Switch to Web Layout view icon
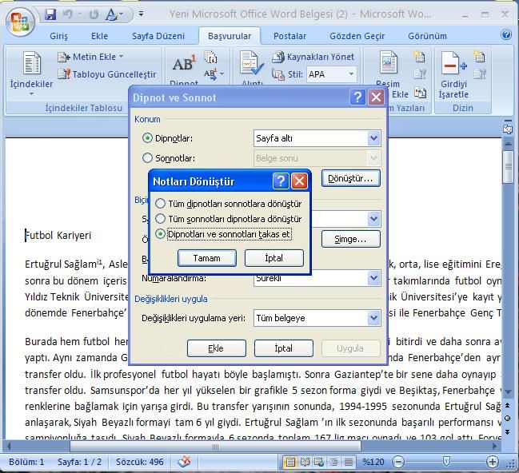Viewport: 519px width, 473px height. coord(319,462)
